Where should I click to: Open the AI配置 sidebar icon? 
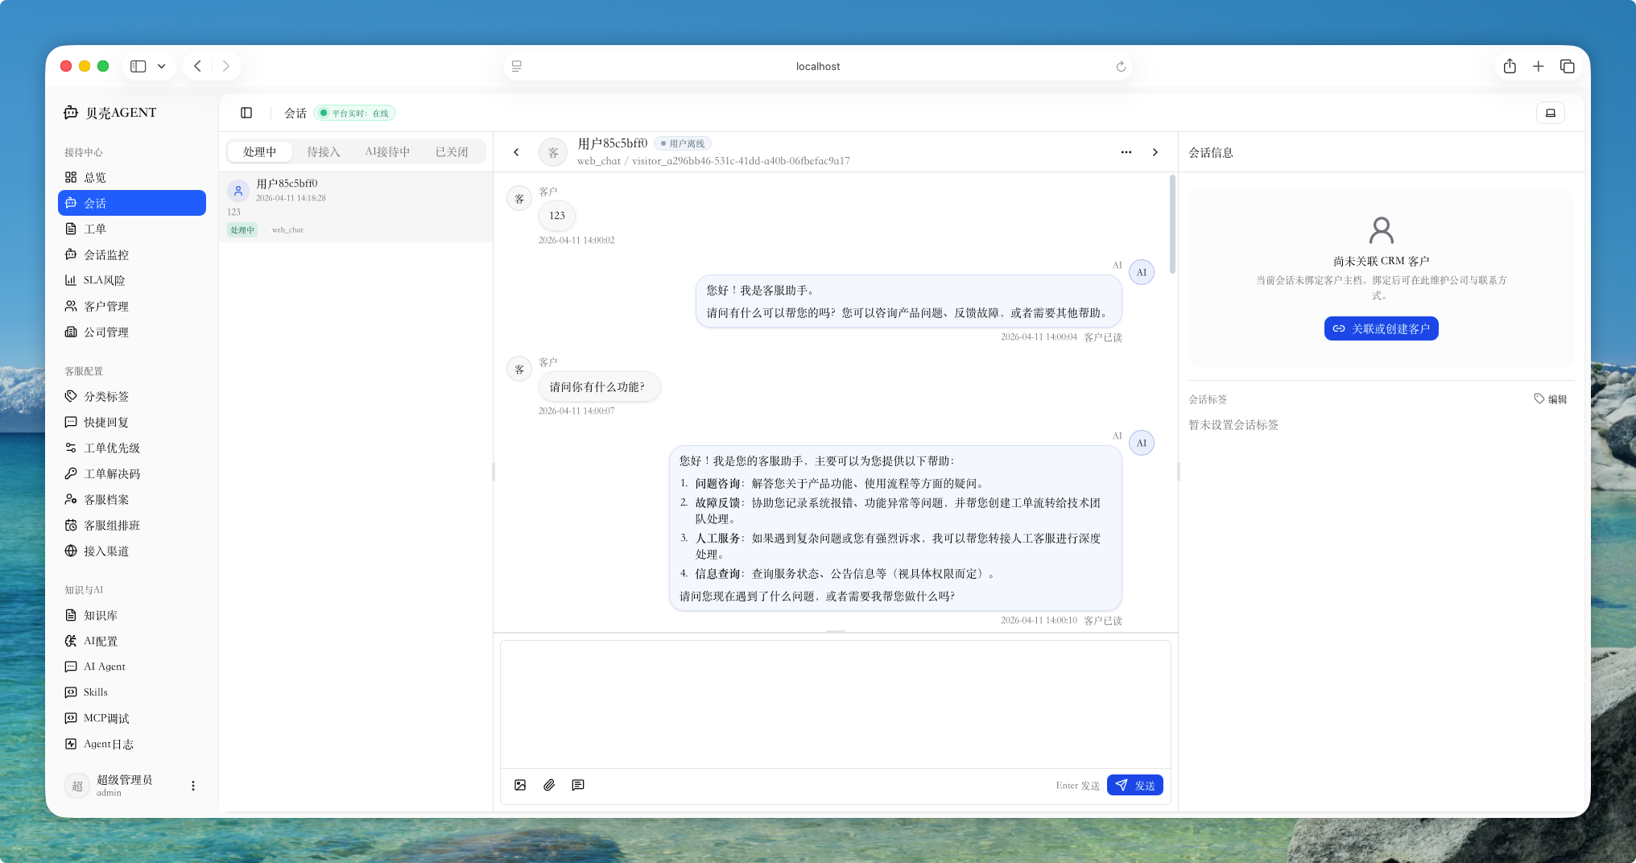click(71, 641)
